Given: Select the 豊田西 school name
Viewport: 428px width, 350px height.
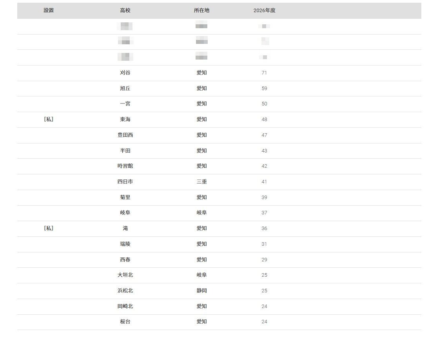Looking at the screenshot, I should click(x=125, y=135).
